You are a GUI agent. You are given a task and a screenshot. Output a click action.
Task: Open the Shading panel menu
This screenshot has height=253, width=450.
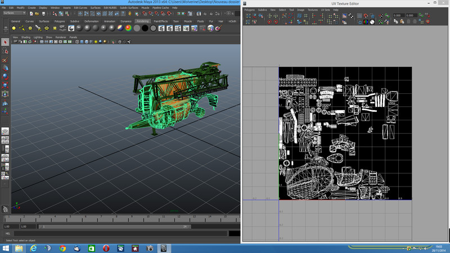pos(26,37)
